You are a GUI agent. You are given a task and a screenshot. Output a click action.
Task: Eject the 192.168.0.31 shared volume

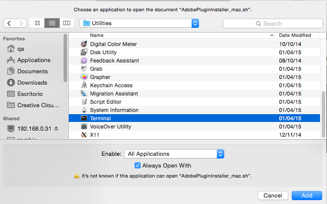pyautogui.click(x=56, y=128)
